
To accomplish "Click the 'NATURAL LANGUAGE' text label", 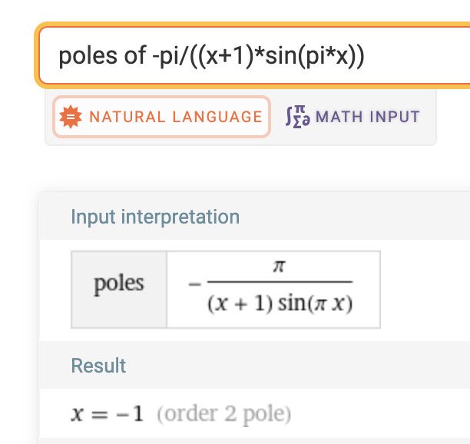I will point(175,117).
